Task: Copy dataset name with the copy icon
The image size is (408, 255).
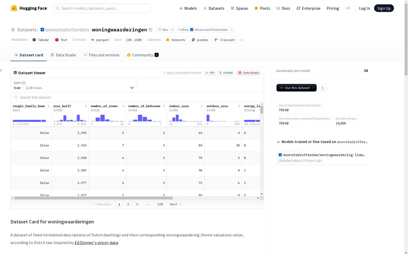Action: pos(150,30)
